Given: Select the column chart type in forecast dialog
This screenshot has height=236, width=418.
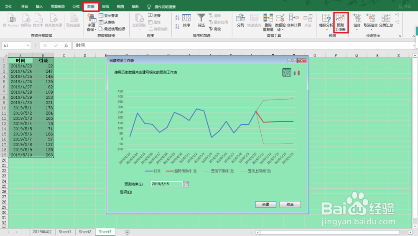Looking at the screenshot, I should [297, 72].
